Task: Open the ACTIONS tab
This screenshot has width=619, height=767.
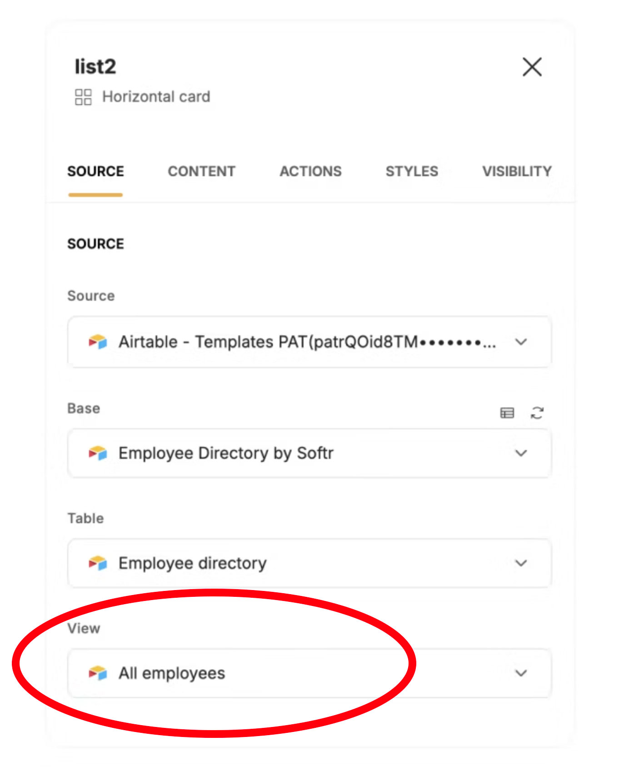Action: [310, 172]
